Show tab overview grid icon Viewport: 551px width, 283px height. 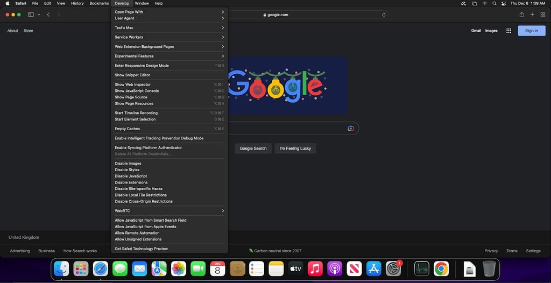tap(543, 15)
